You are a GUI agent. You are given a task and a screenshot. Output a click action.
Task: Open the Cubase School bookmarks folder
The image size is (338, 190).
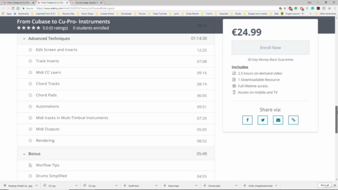pos(105,14)
